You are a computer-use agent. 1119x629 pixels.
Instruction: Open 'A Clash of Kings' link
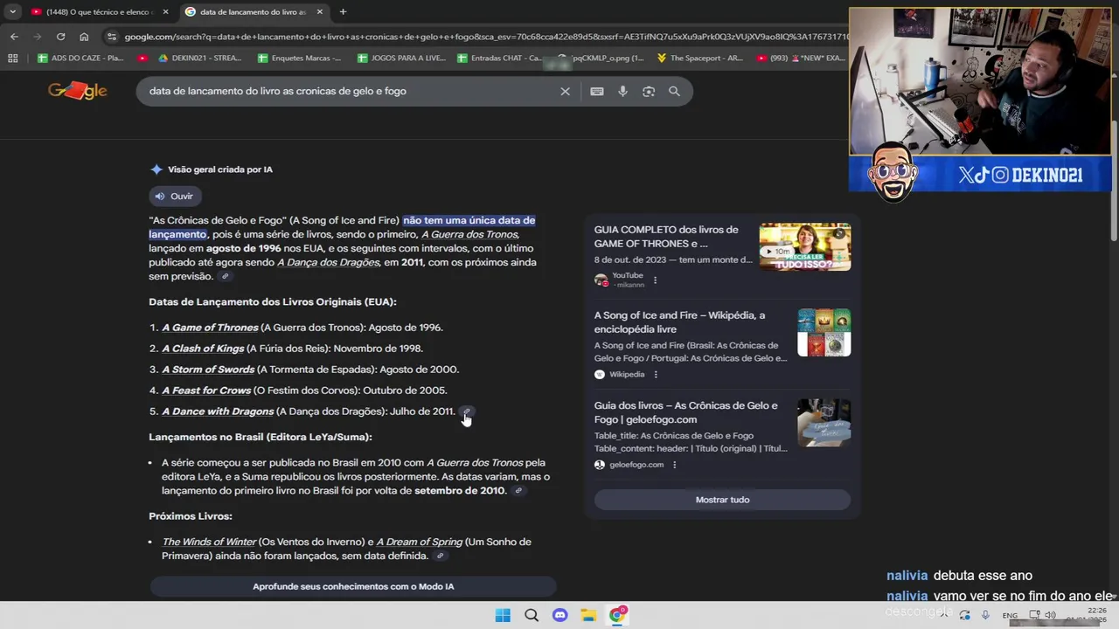[x=203, y=349]
